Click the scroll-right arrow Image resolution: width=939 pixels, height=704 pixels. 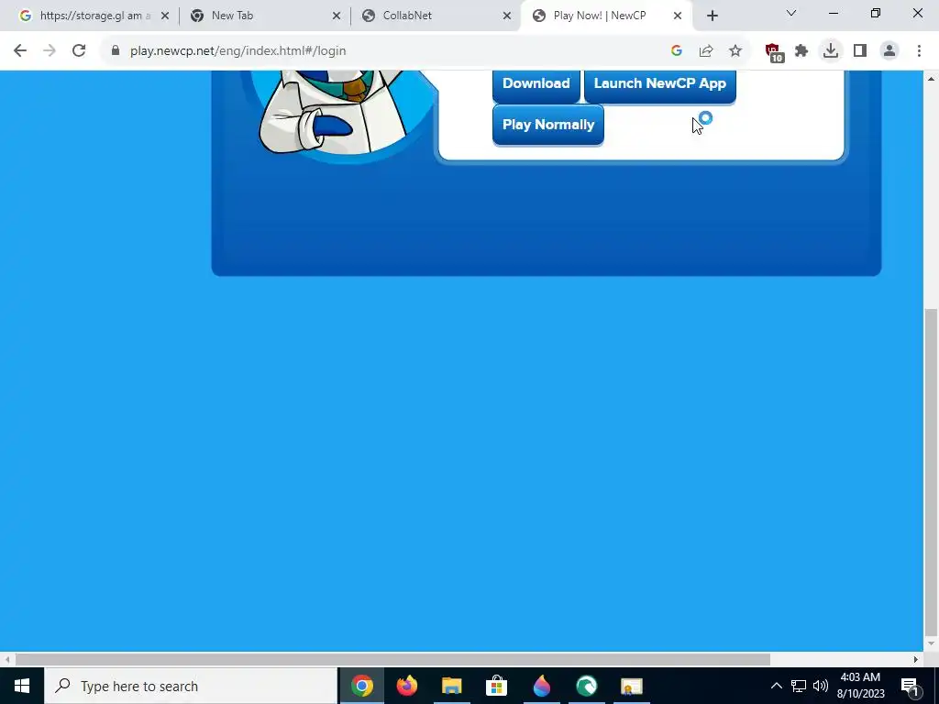tap(916, 659)
